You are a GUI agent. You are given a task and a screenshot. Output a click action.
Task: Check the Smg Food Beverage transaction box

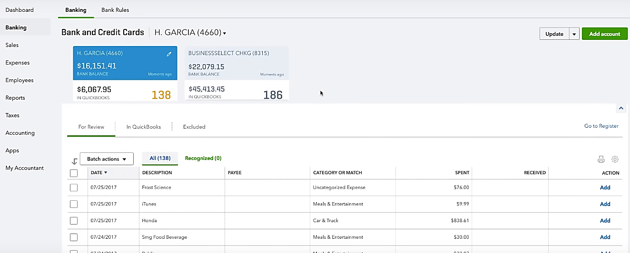(74, 237)
